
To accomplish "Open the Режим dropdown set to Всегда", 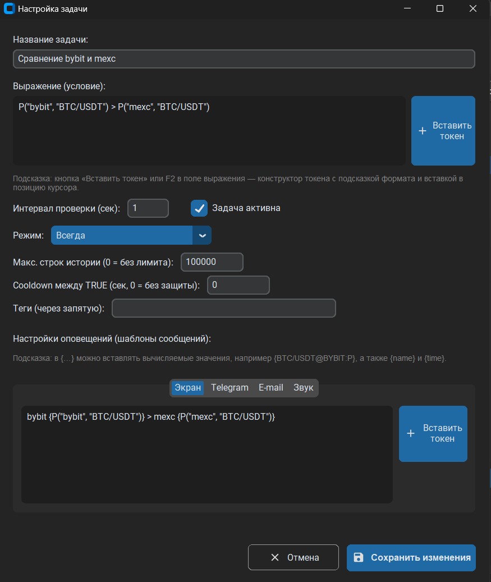I will tap(131, 235).
